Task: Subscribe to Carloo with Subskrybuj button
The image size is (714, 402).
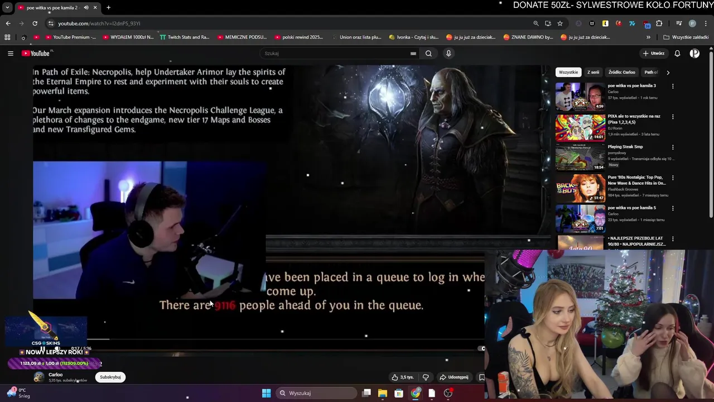Action: [110, 377]
